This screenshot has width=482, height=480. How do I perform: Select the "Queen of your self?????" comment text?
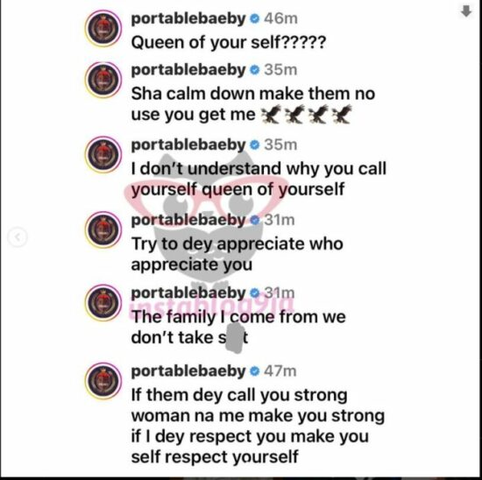(228, 42)
